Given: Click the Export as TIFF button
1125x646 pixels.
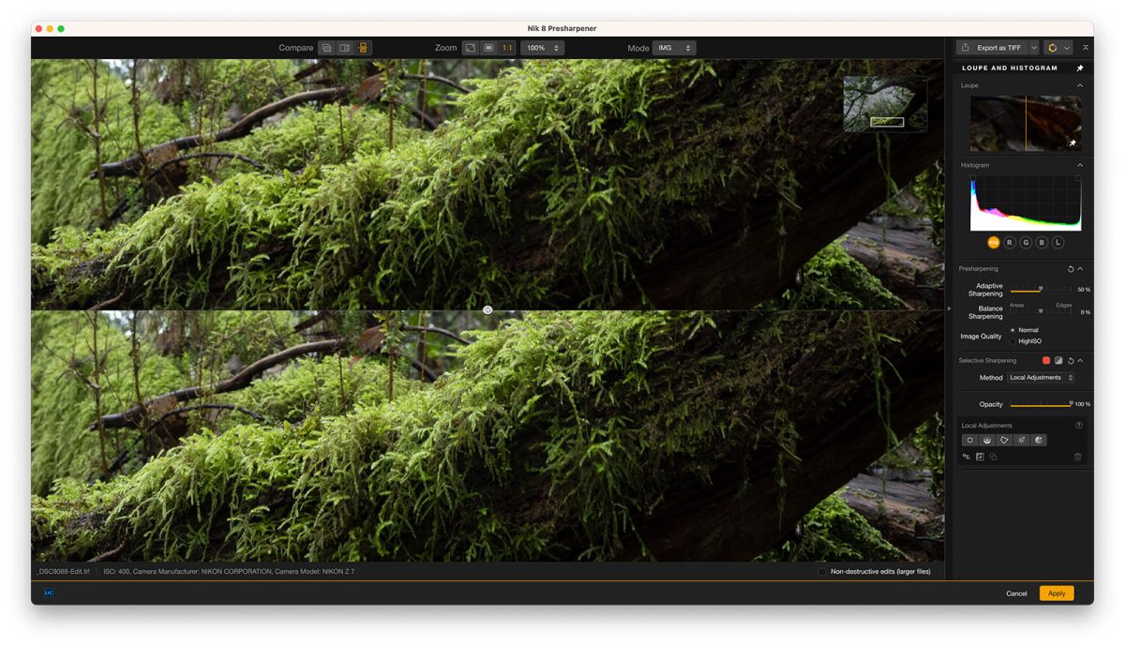Looking at the screenshot, I should pyautogui.click(x=992, y=48).
